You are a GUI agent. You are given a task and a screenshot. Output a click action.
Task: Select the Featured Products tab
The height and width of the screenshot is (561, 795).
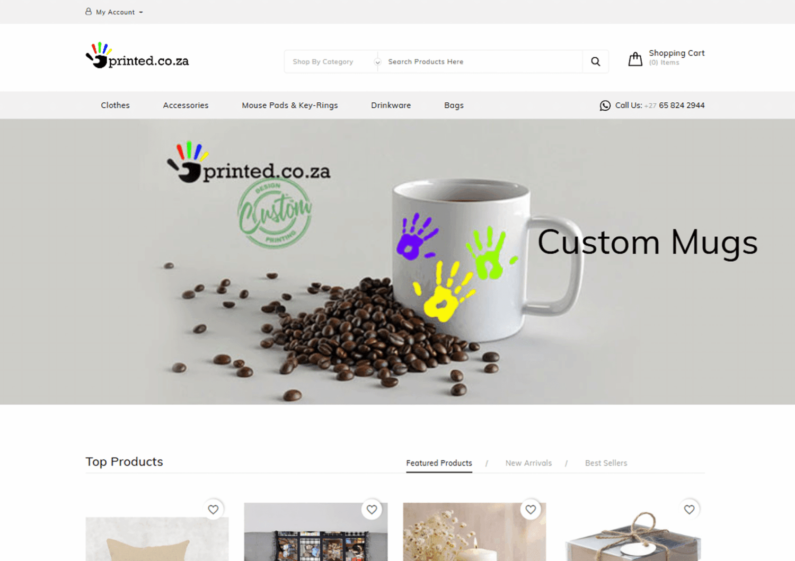pyautogui.click(x=439, y=463)
